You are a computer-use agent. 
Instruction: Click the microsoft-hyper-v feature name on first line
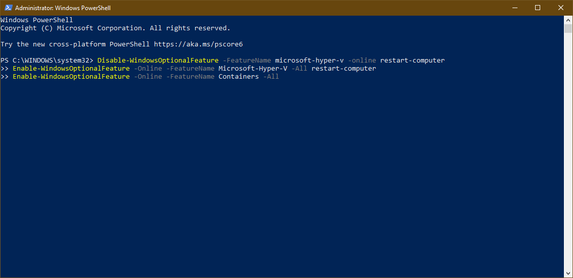309,60
